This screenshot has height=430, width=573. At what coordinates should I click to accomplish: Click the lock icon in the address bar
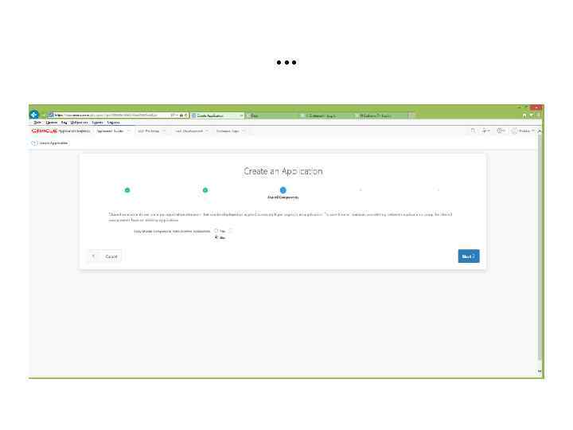tap(181, 115)
